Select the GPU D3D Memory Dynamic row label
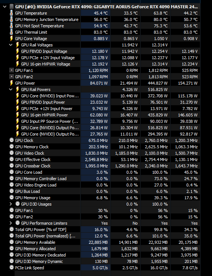Image resolution: width=212 pixels, height=276 pixels. (x=39, y=261)
